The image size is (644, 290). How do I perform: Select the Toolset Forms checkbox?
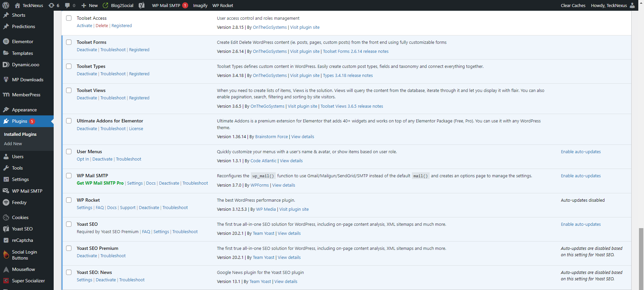pos(69,42)
